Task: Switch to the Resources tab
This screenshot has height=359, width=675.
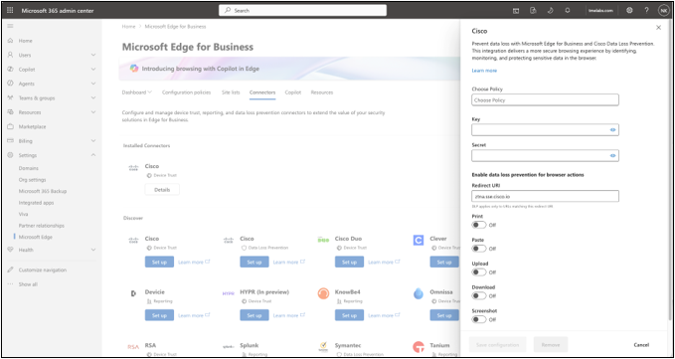Action: pos(321,92)
